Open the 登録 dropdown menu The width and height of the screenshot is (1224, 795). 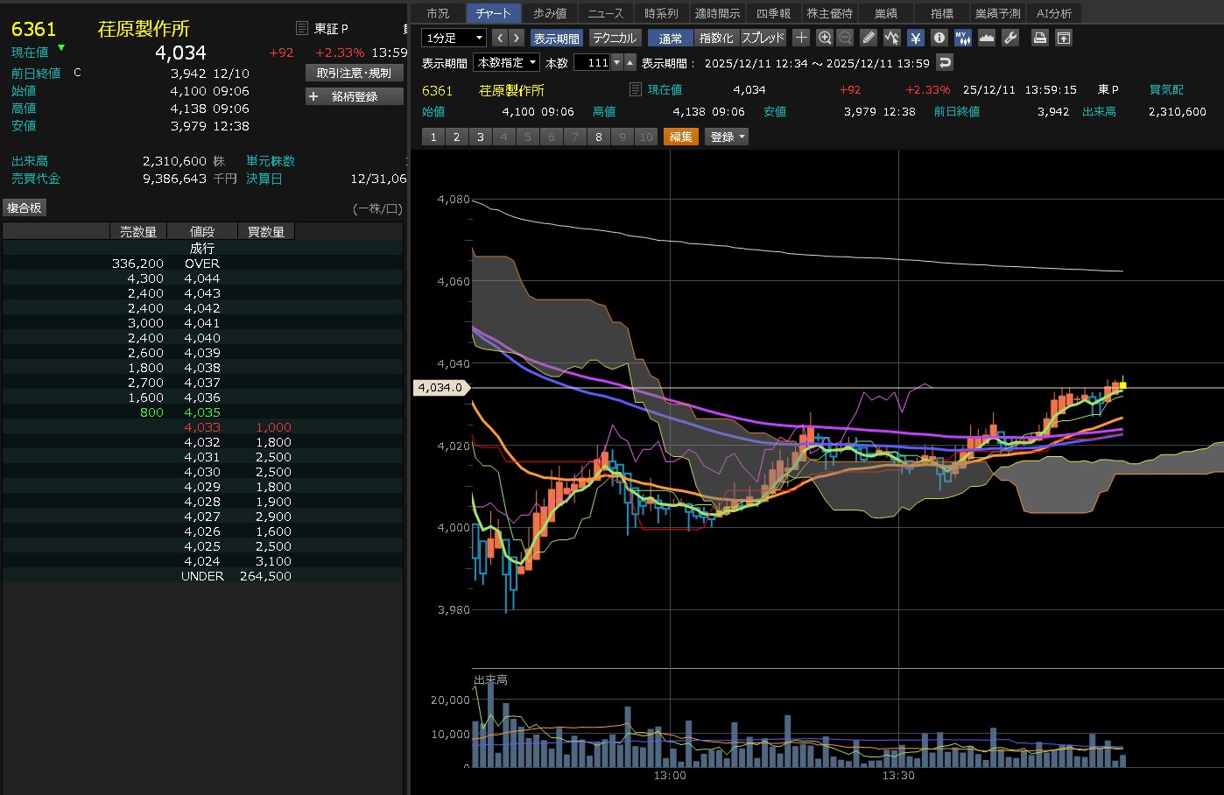727,137
